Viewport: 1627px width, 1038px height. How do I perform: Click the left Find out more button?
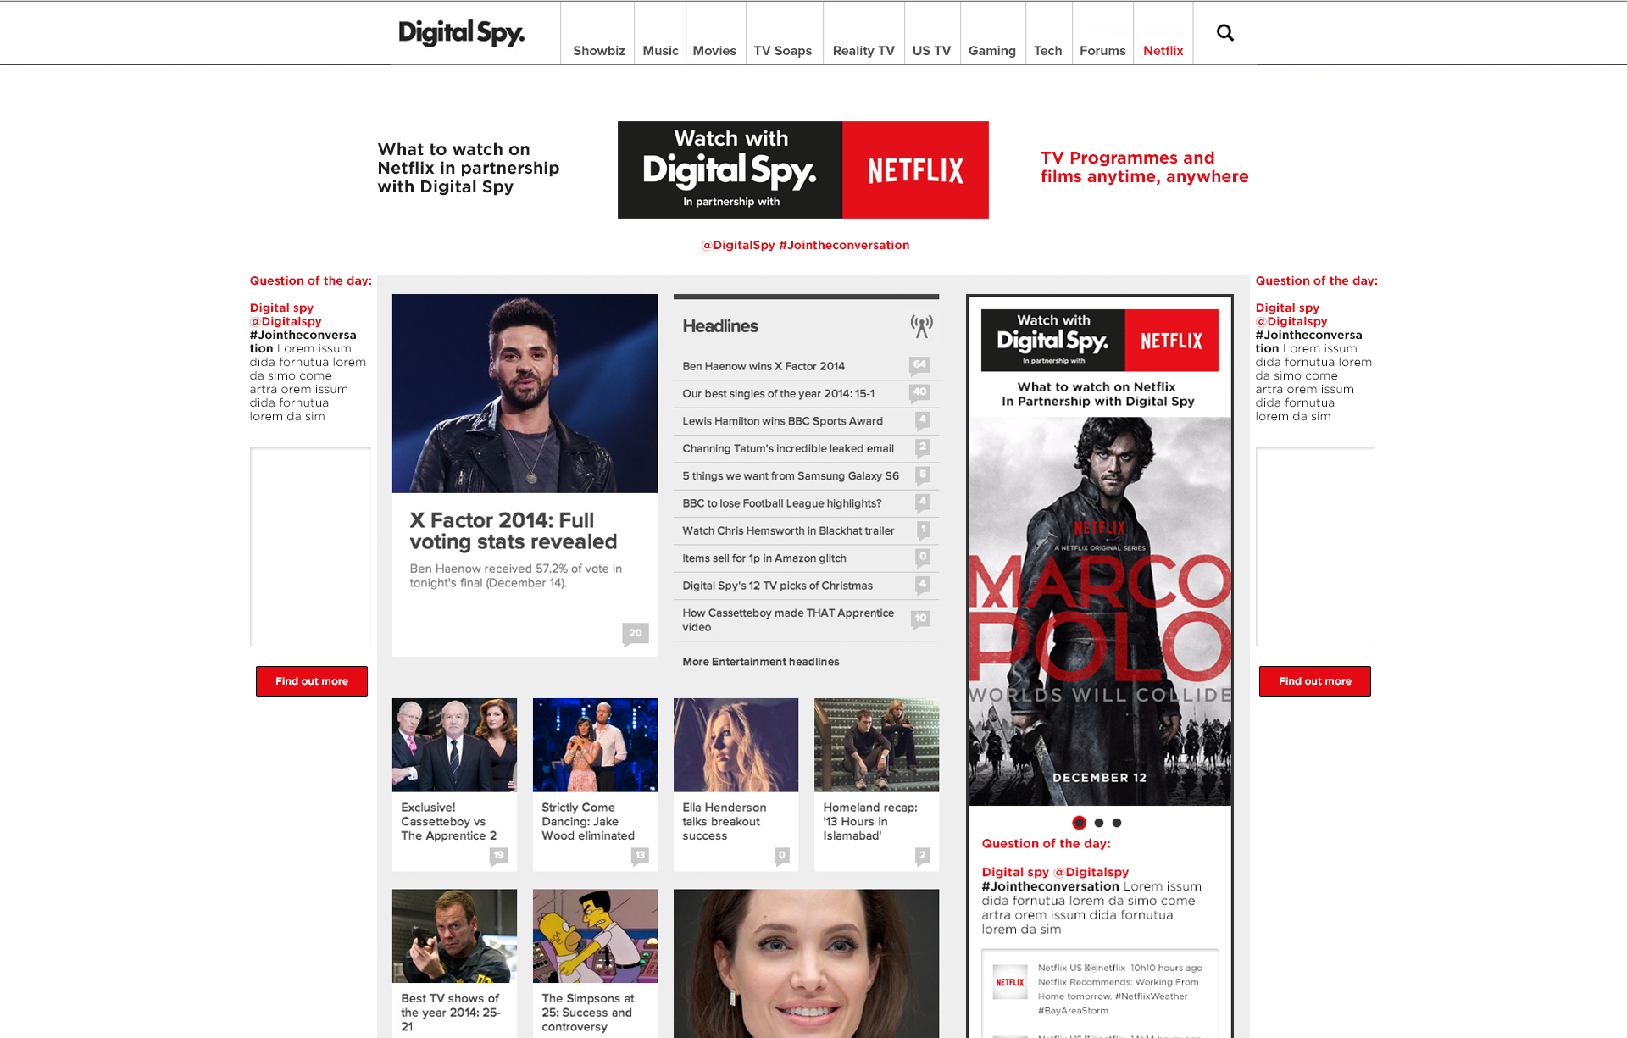click(311, 680)
